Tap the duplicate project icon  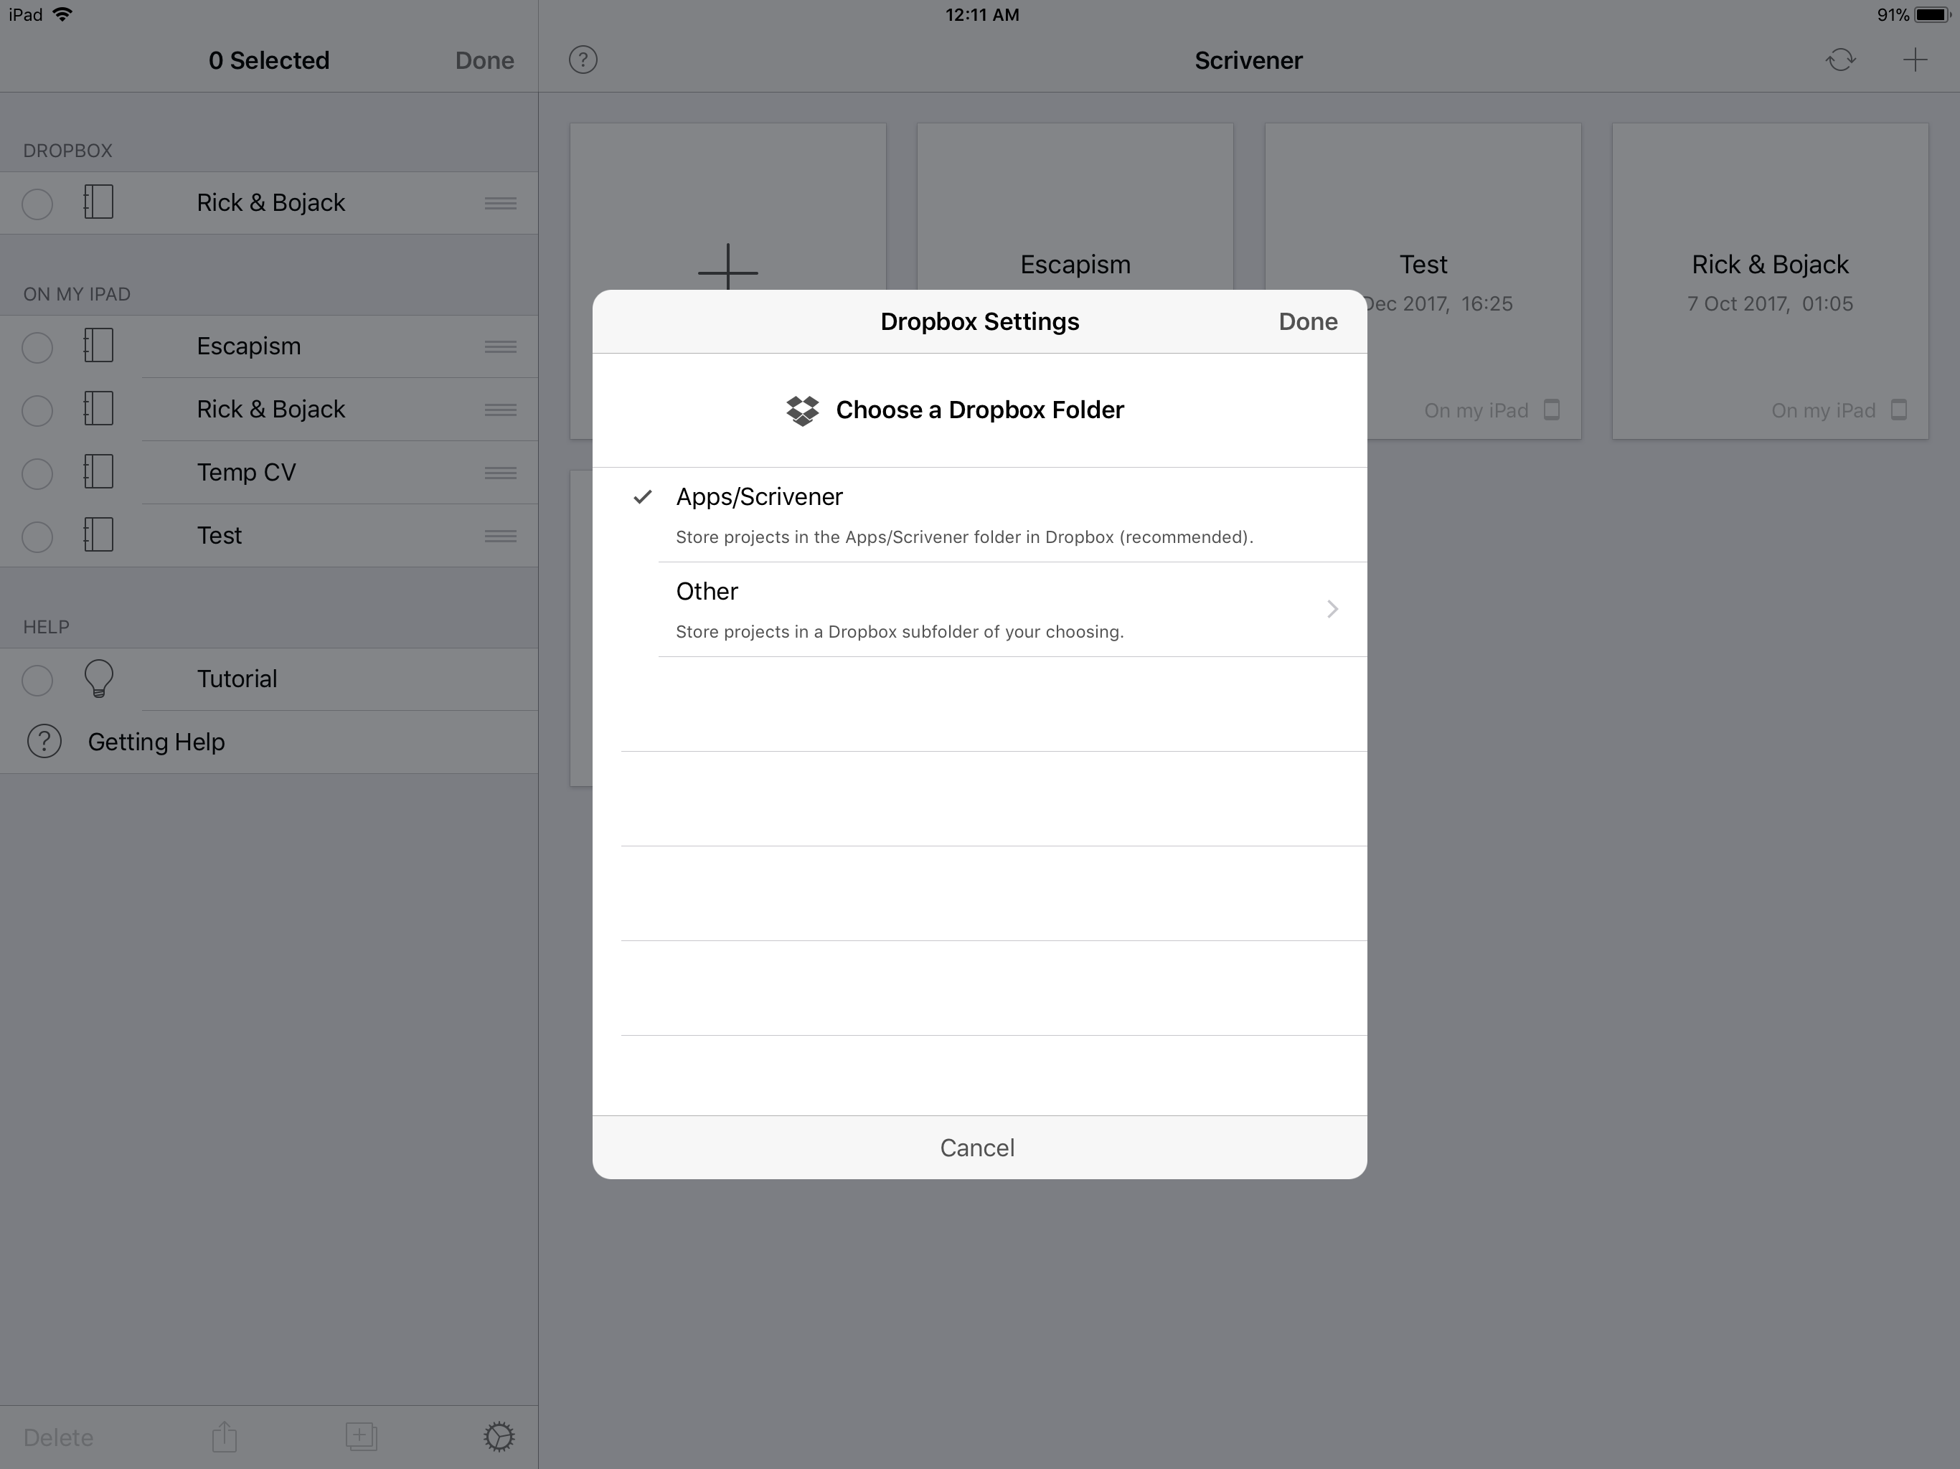[x=362, y=1436]
